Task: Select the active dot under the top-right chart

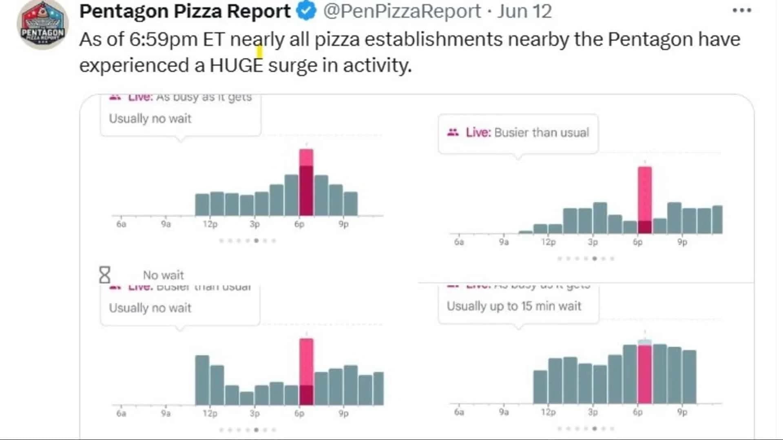Action: coord(594,258)
